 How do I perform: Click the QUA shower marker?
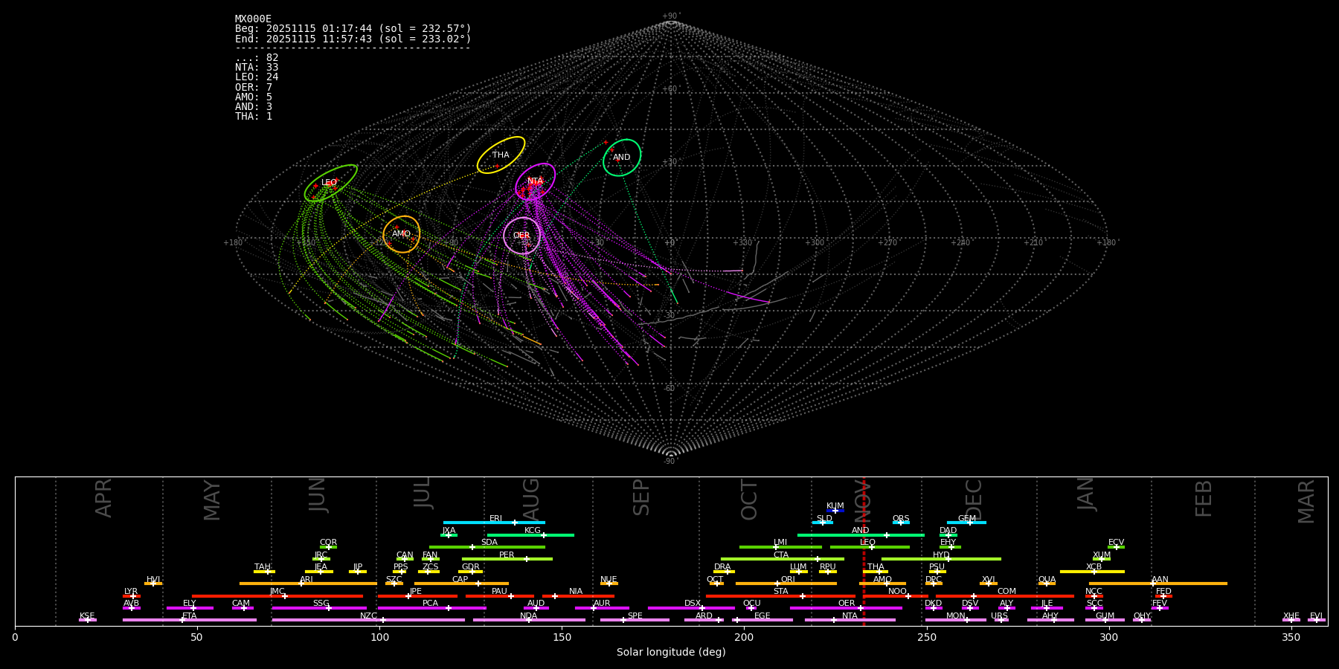tap(1047, 584)
